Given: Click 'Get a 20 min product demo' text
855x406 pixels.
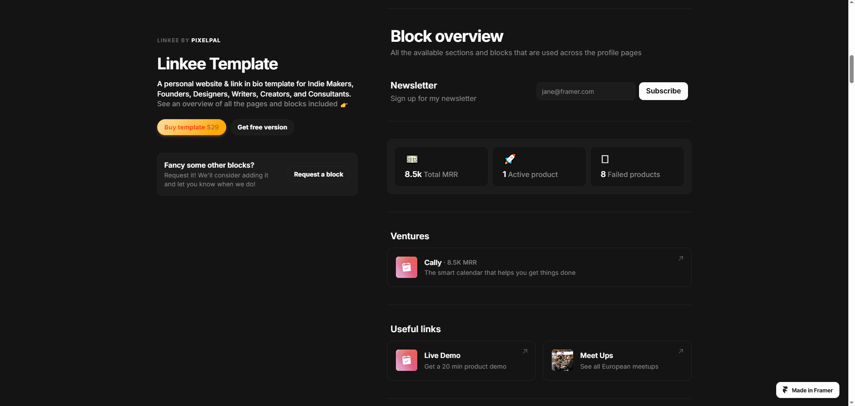Looking at the screenshot, I should [465, 366].
